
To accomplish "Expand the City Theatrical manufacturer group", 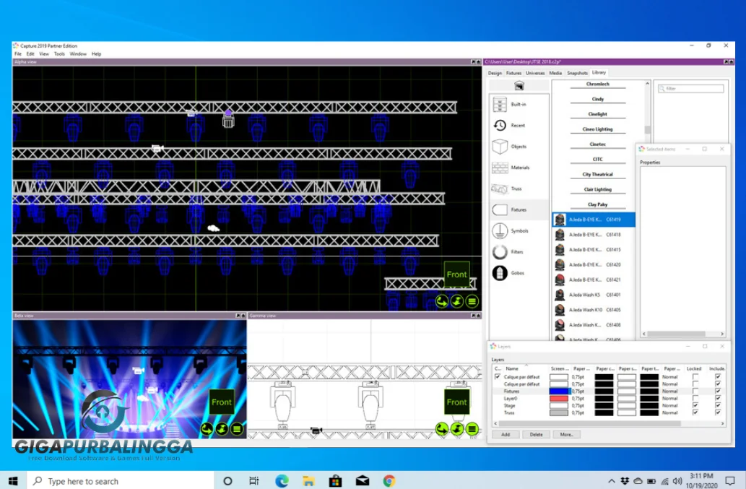I will coord(597,175).
